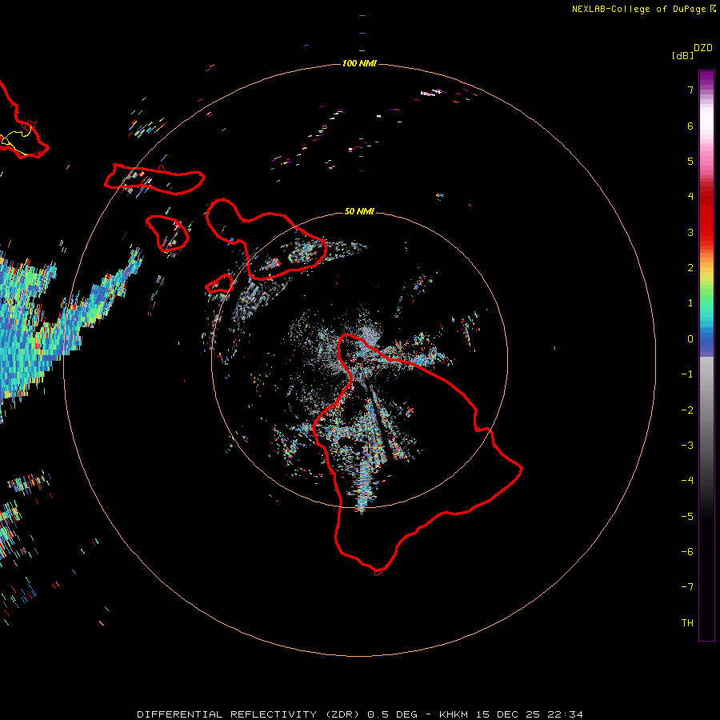The width and height of the screenshot is (720, 720).
Task: Click the 6 value on color scale
Action: tap(690, 126)
